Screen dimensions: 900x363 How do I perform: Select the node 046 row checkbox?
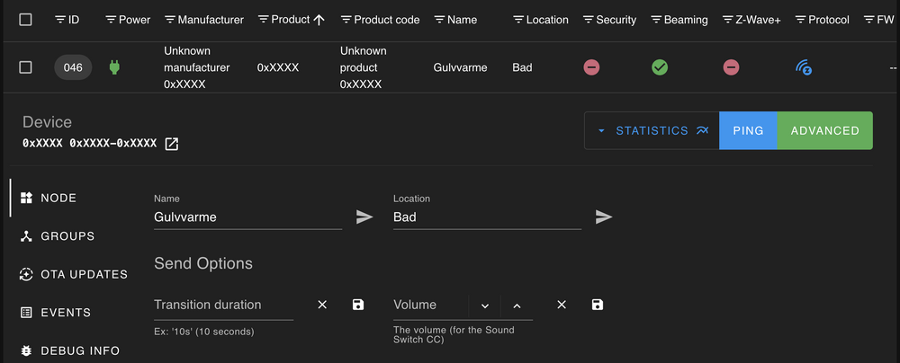pos(25,67)
